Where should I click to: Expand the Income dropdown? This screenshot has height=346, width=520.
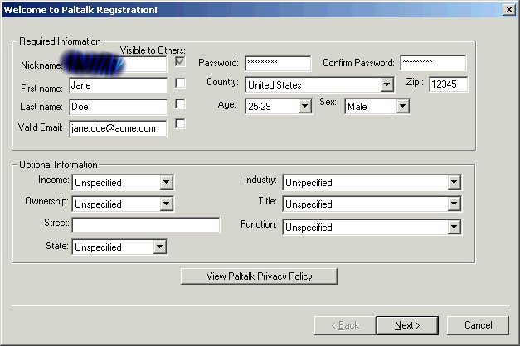point(166,182)
